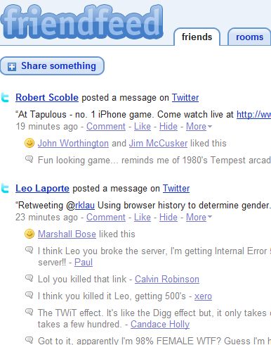Visit Candace Holly's profile link

(x=160, y=325)
